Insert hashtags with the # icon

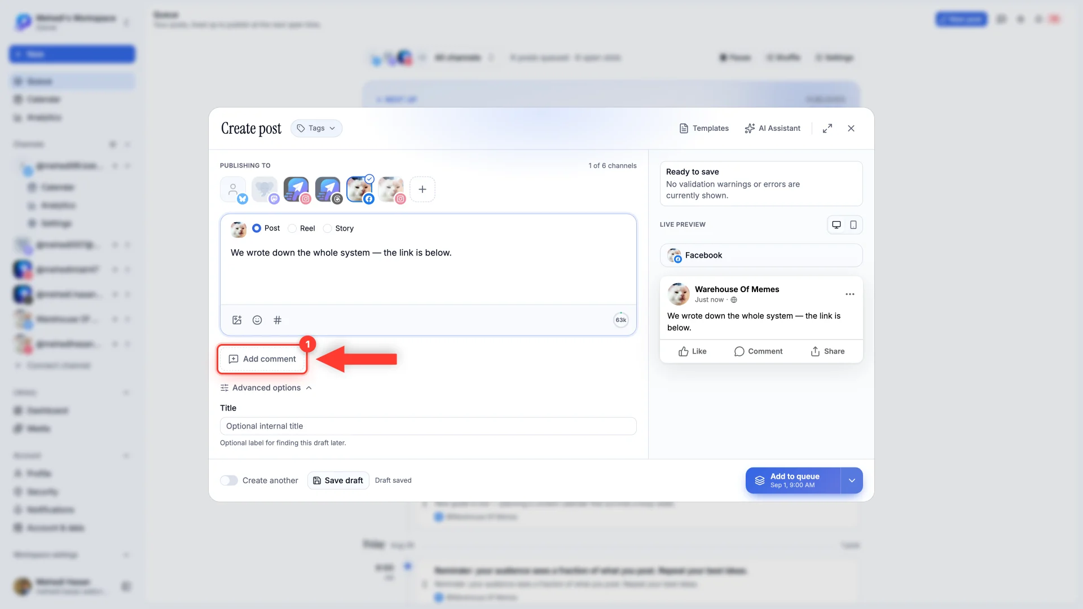point(278,320)
